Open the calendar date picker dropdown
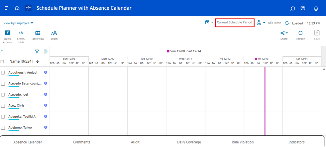 [209, 22]
